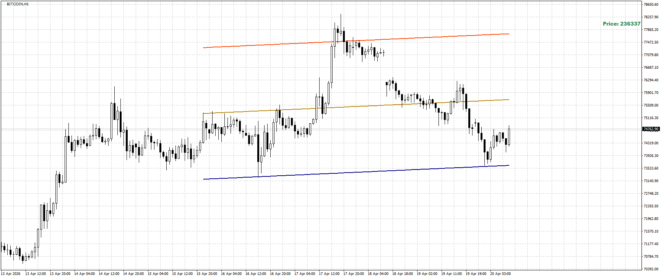
Task: Click the 71570.10 price axis label
Action: pyautogui.click(x=651, y=231)
